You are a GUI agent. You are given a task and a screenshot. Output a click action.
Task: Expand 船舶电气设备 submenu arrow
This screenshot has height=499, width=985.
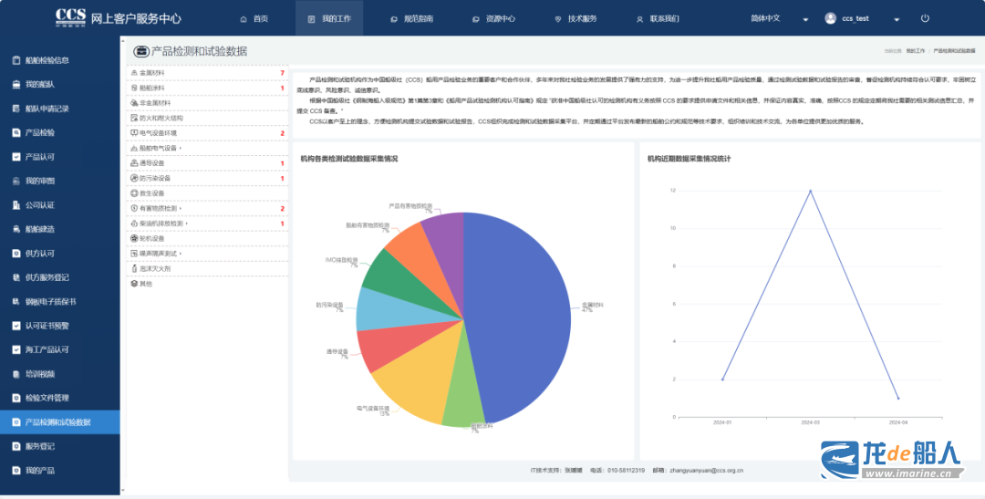[181, 149]
